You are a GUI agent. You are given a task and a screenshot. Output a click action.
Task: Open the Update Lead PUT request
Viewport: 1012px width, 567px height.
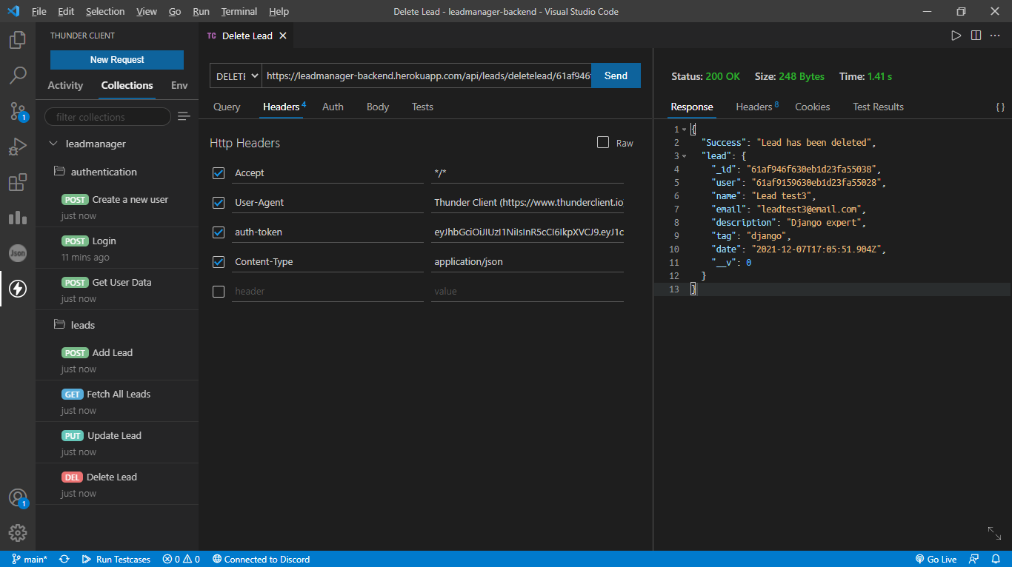(117, 443)
